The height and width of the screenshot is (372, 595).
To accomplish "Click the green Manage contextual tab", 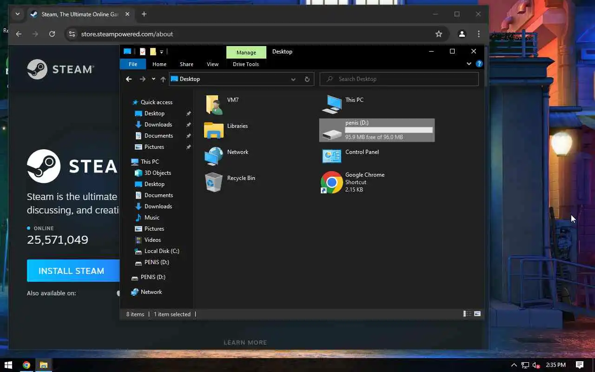I will pos(246,52).
